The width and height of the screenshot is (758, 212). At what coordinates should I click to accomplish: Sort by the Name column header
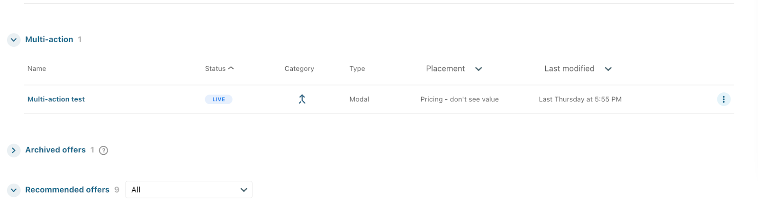[36, 69]
